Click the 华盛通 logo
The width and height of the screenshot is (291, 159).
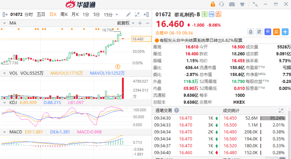tap(81, 4)
